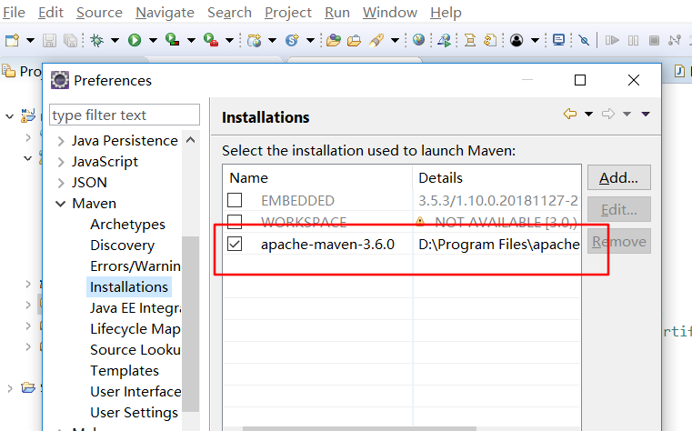Click the Coverage run icon

(172, 40)
